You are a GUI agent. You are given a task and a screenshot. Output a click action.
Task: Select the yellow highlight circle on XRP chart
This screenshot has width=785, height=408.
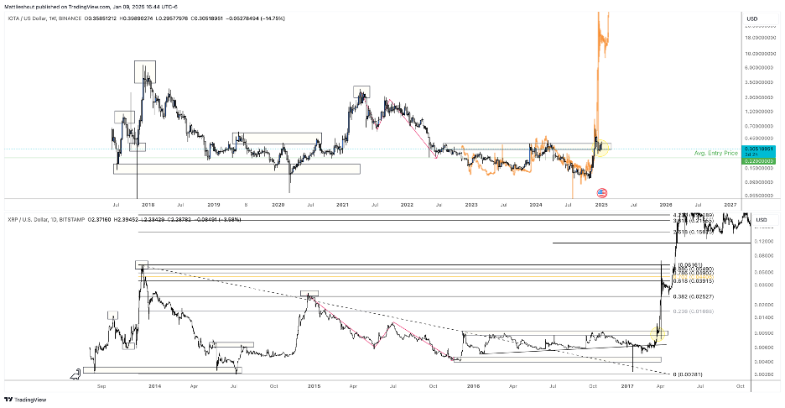pos(658,332)
